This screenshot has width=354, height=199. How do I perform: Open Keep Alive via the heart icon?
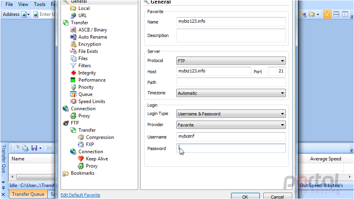pos(80,159)
